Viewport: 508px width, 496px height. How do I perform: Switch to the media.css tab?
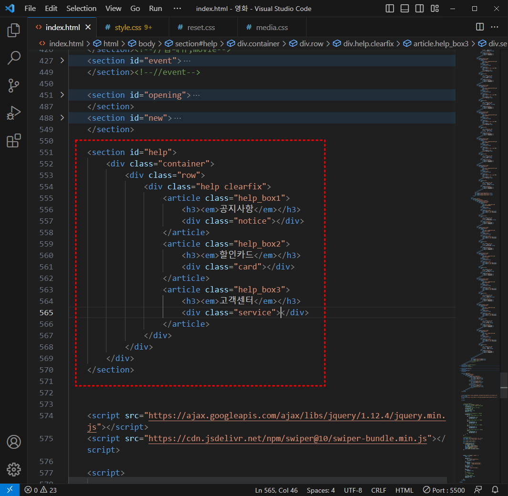pyautogui.click(x=272, y=27)
